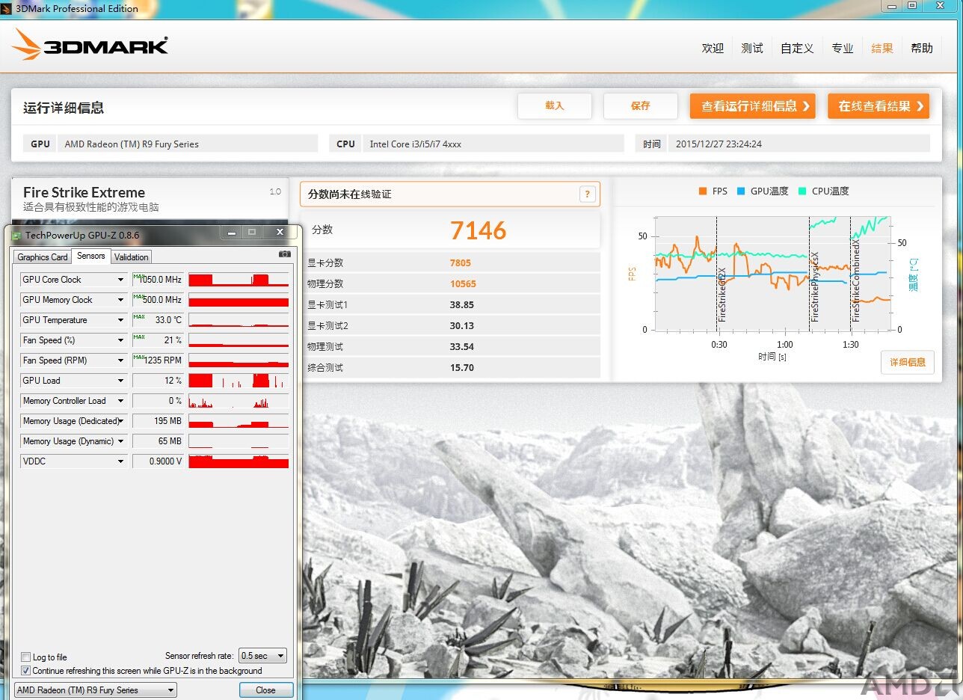The height and width of the screenshot is (700, 963).
Task: Click the VDDC 0.9000 V reading
Action: click(x=159, y=461)
